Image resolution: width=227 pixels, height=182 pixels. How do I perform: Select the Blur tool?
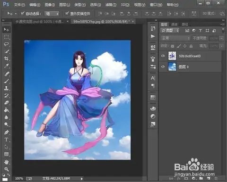[x=7, y=117]
